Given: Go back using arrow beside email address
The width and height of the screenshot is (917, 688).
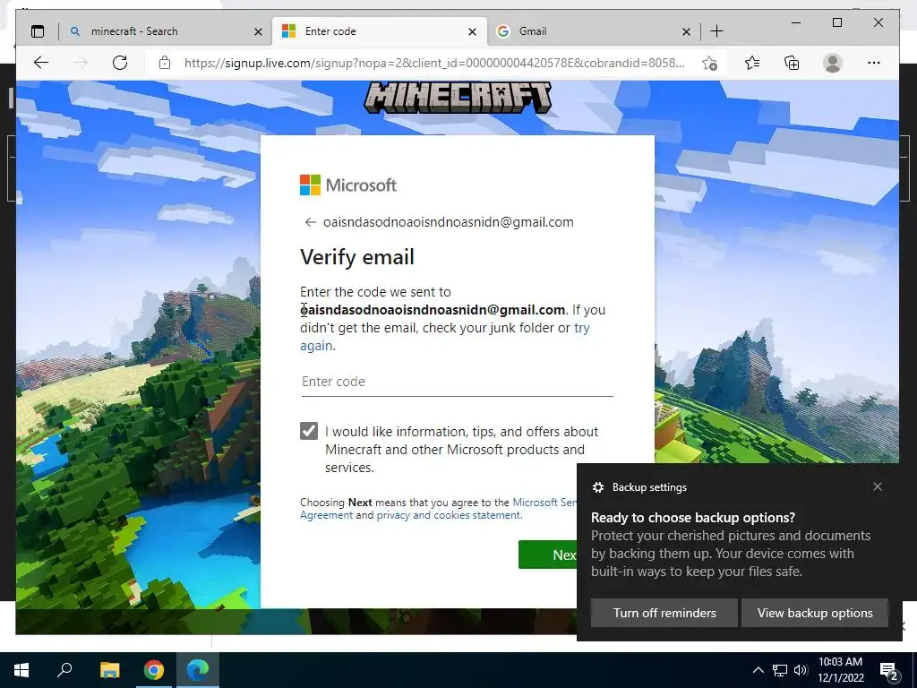Looking at the screenshot, I should (310, 222).
